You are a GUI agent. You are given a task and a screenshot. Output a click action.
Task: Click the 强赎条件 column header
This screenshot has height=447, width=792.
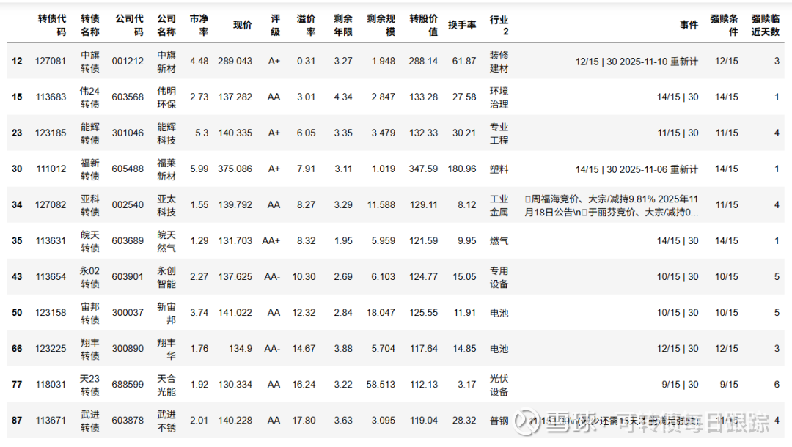[x=724, y=25]
